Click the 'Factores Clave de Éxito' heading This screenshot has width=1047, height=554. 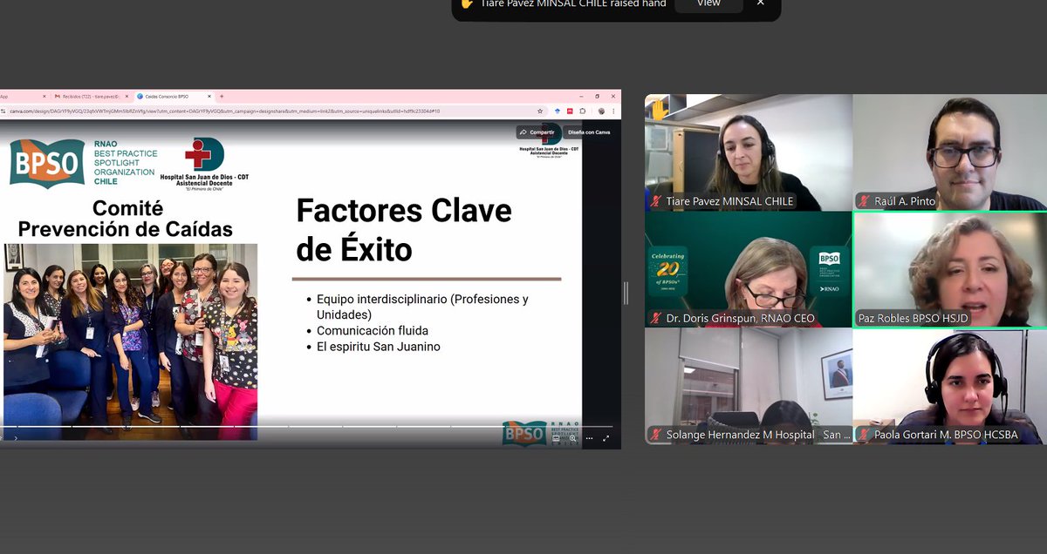coord(403,230)
